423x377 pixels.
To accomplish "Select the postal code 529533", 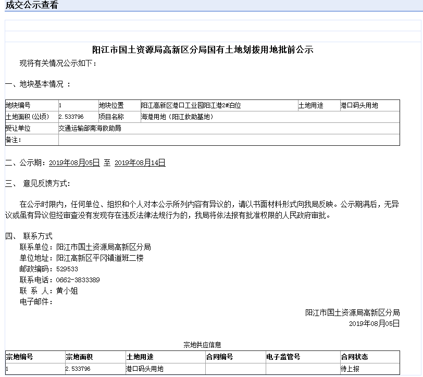I will tap(67, 269).
